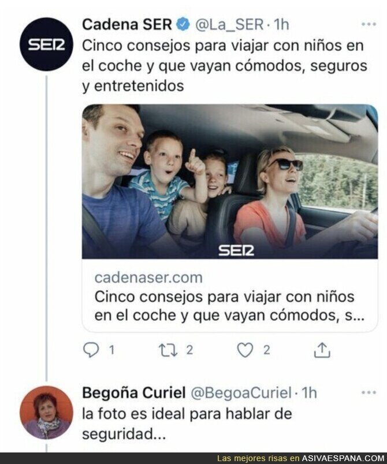Retweet the Cadena SER post
This screenshot has width=387, height=464.
pyautogui.click(x=168, y=350)
